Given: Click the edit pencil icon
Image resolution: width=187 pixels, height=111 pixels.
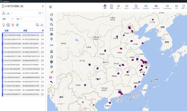Looking at the screenshot, I should [x=18, y=25].
